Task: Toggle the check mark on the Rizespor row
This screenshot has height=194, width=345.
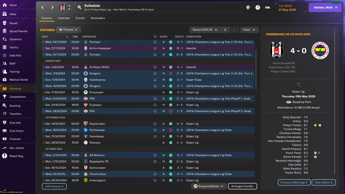Action: click(x=43, y=143)
